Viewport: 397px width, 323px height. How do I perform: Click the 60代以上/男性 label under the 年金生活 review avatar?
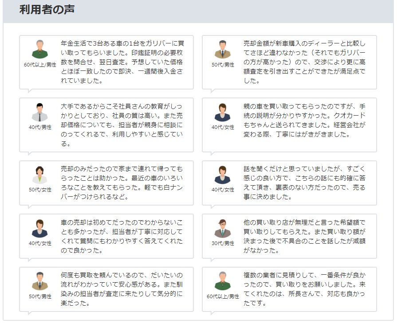click(40, 65)
